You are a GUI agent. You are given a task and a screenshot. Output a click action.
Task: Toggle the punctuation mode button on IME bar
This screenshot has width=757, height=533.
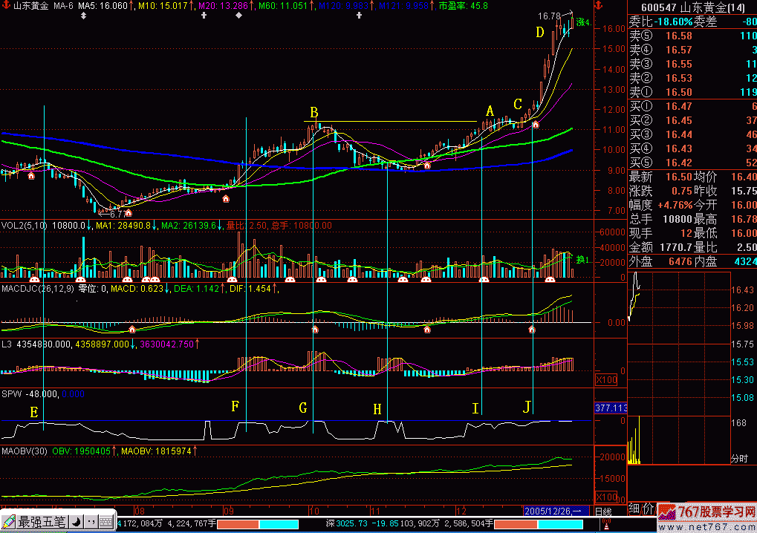(x=90, y=522)
